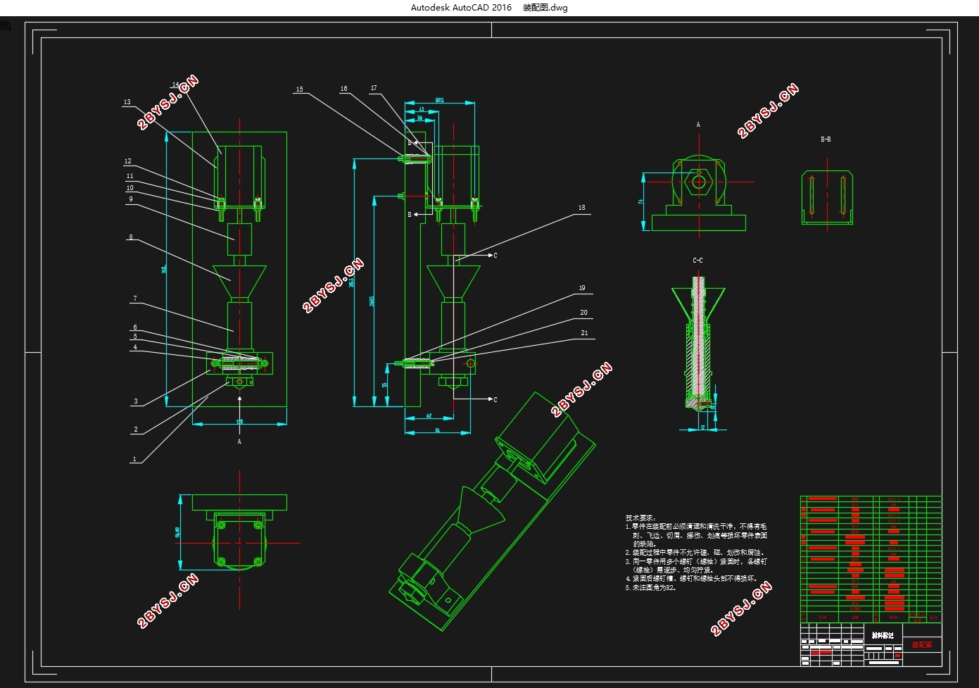Click the '74' dimension on view A
The height and width of the screenshot is (688, 979).
pos(640,201)
